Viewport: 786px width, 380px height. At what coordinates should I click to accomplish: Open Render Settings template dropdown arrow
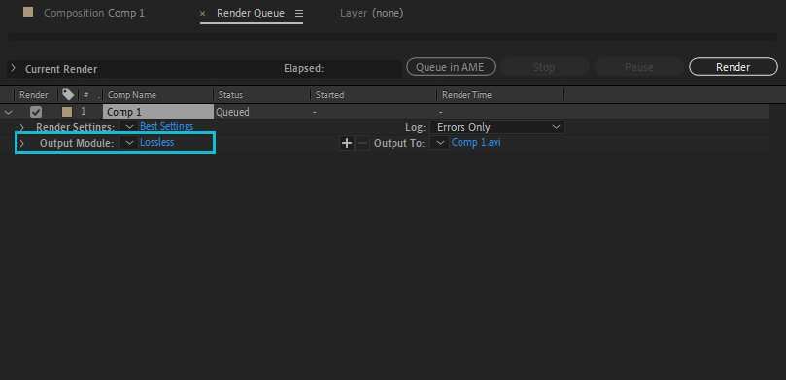tap(129, 126)
